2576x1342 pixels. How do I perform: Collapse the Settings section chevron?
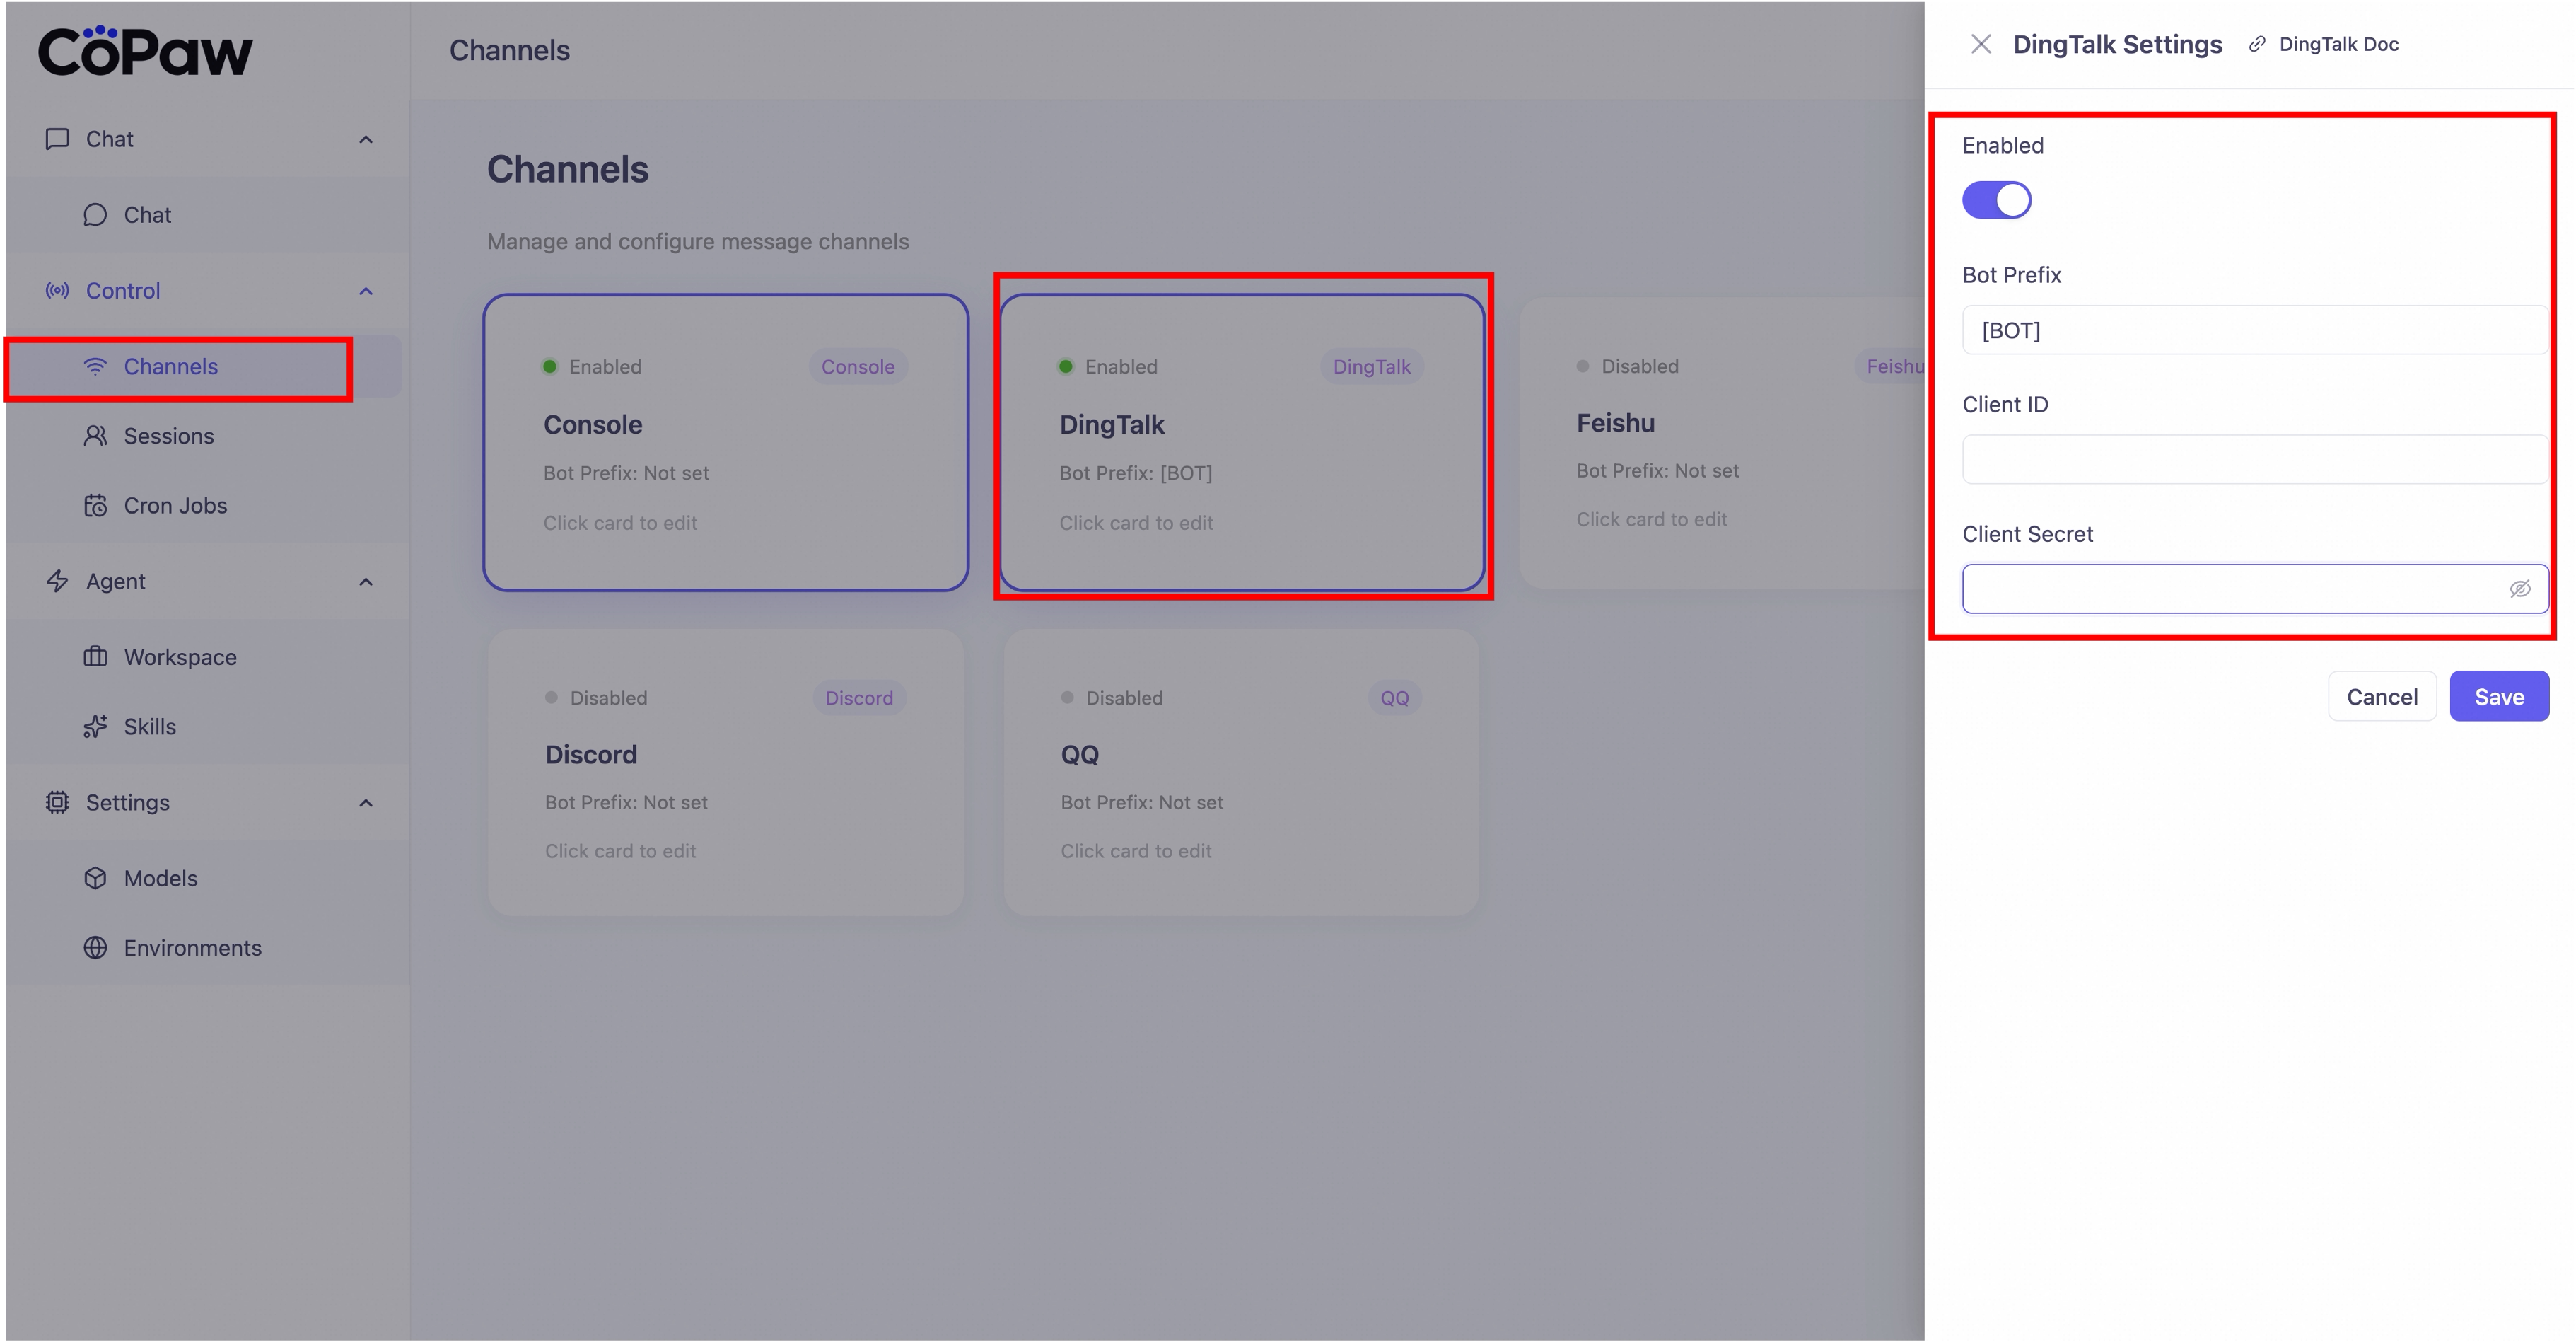(366, 804)
